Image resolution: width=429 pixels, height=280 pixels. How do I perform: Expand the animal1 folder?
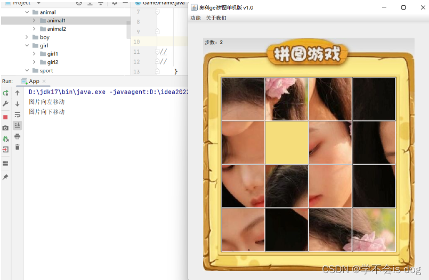coord(34,20)
